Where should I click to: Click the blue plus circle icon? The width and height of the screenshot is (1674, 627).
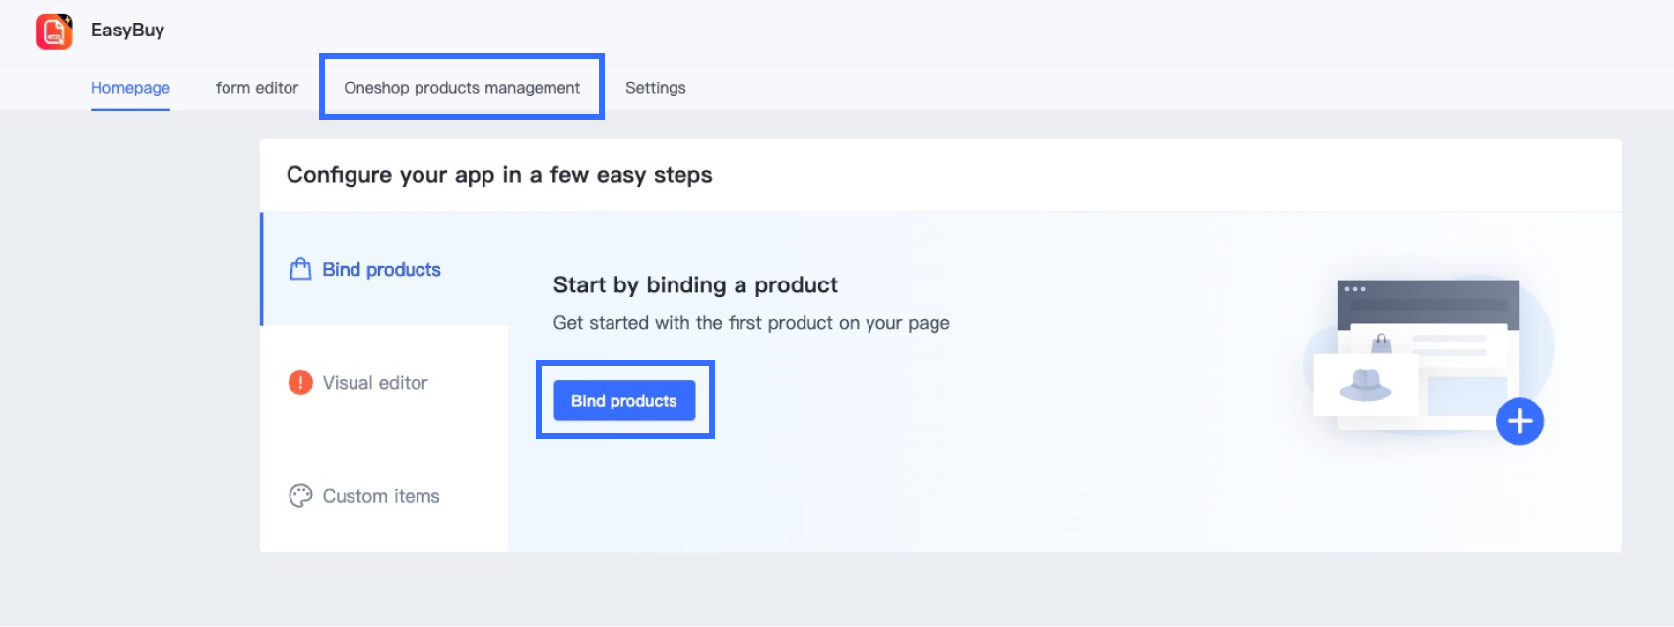pyautogui.click(x=1519, y=421)
